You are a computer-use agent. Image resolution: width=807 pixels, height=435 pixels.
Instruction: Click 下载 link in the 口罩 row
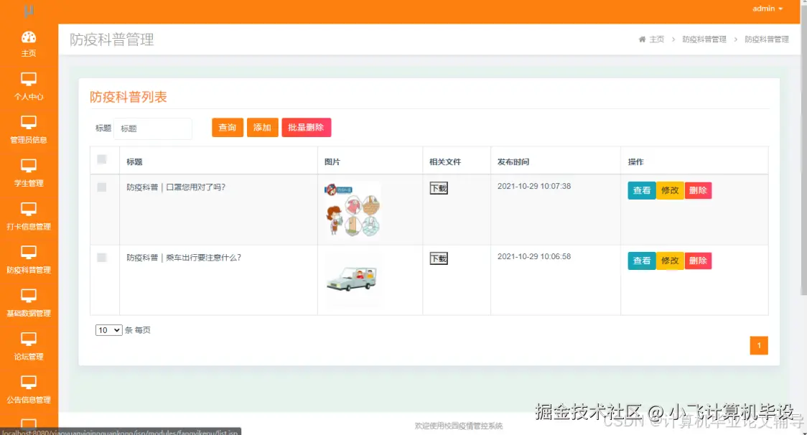coord(439,188)
